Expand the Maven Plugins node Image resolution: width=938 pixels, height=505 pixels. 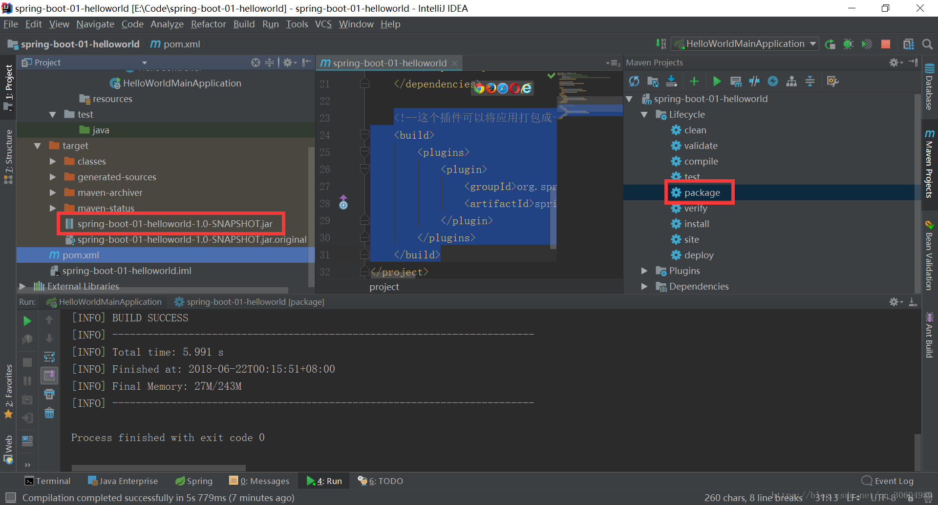pos(644,271)
